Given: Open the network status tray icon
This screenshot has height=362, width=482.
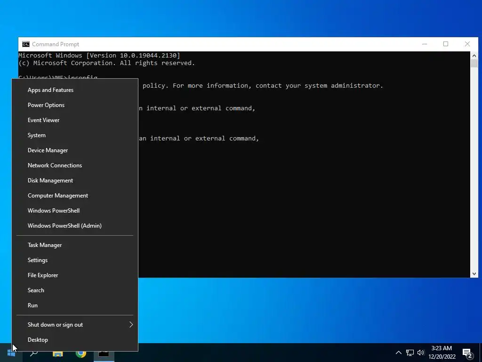Looking at the screenshot, I should pos(410,353).
